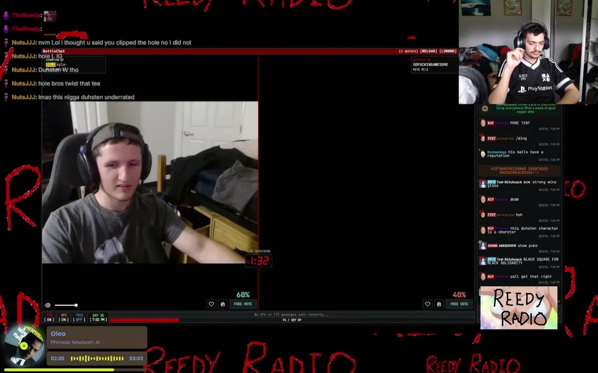This screenshot has height=373, width=598.
Task: Click the Oleo song title
Action: click(58, 334)
